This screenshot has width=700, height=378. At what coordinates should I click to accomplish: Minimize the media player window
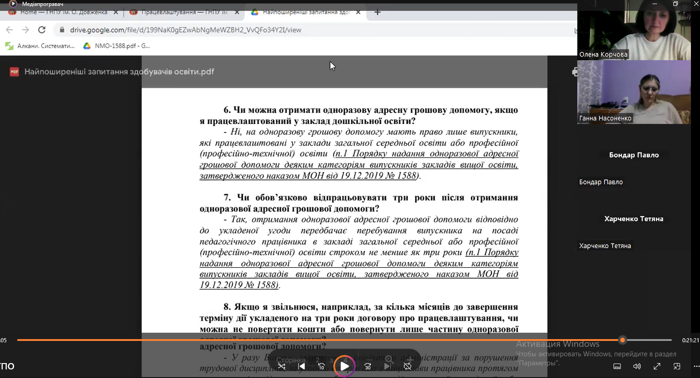(654, 4)
